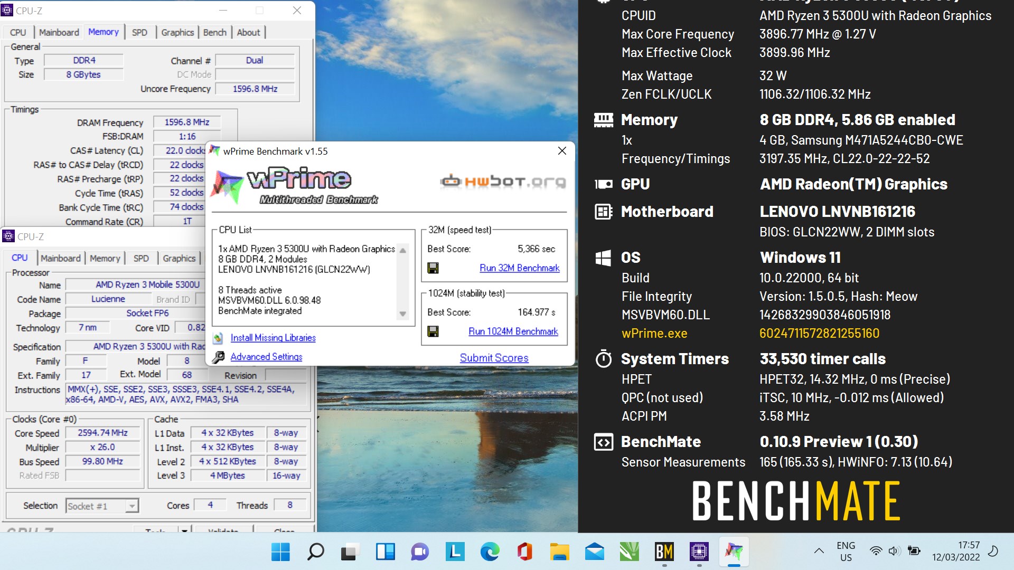Click the Install Missing Libraries link
The height and width of the screenshot is (570, 1014).
click(273, 338)
